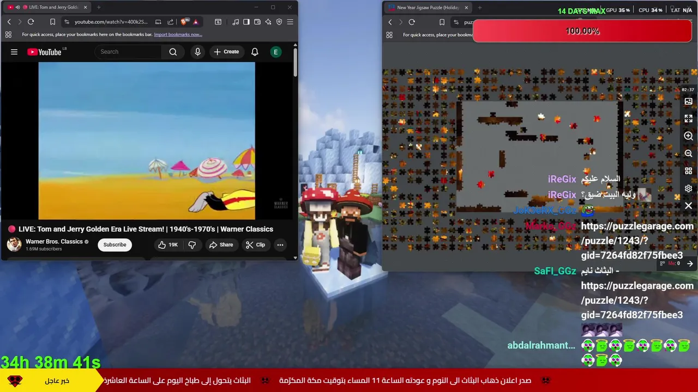This screenshot has height=392, width=698.
Task: Open Brave Wallet toolbar icon
Action: coord(257,22)
